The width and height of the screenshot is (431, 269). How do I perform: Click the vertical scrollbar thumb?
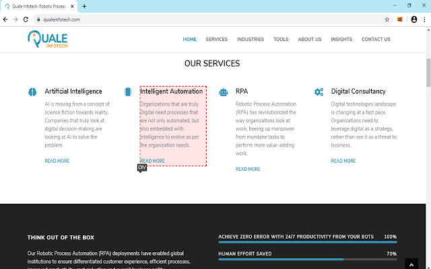pos(428,73)
